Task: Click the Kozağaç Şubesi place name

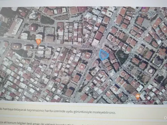Action: pos(137,101)
